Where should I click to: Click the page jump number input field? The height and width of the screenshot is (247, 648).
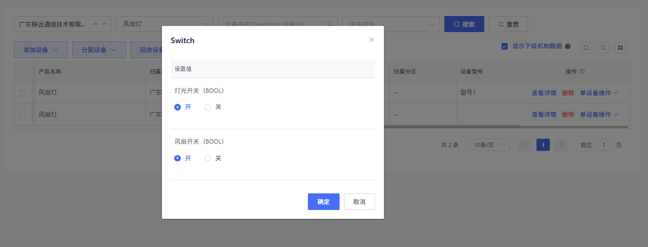(x=604, y=145)
